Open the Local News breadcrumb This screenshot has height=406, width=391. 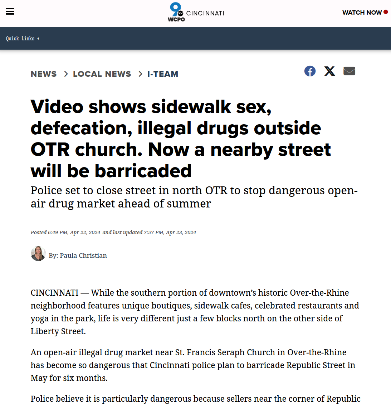click(102, 74)
